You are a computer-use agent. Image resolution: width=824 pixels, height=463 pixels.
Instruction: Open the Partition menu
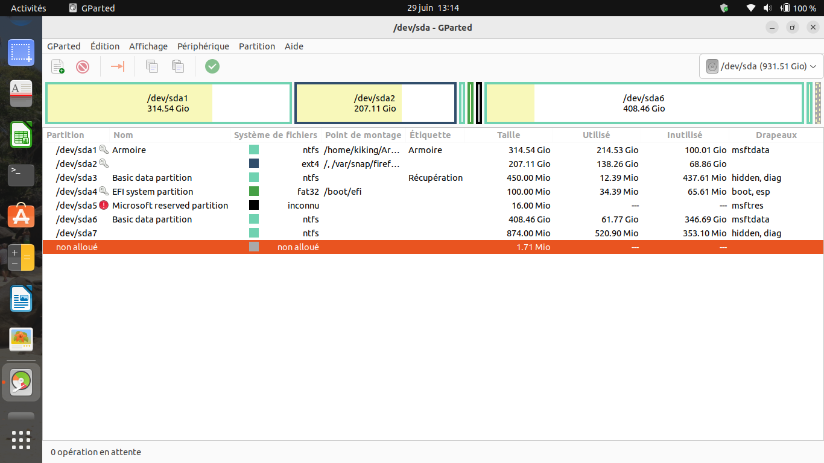click(257, 46)
